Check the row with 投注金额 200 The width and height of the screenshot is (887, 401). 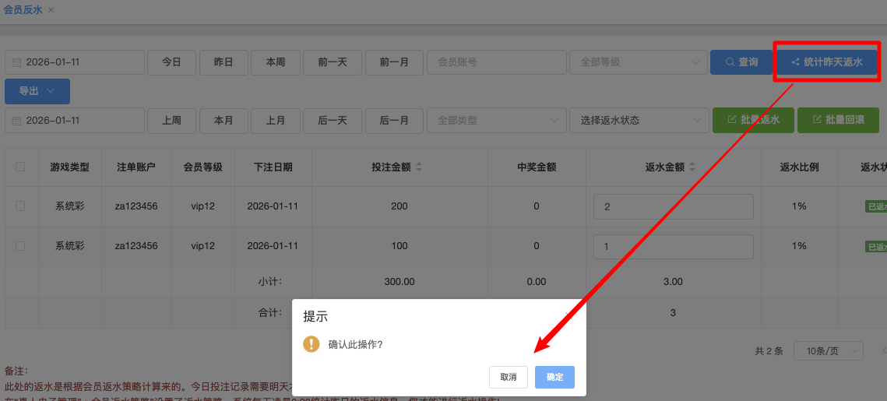(20, 206)
